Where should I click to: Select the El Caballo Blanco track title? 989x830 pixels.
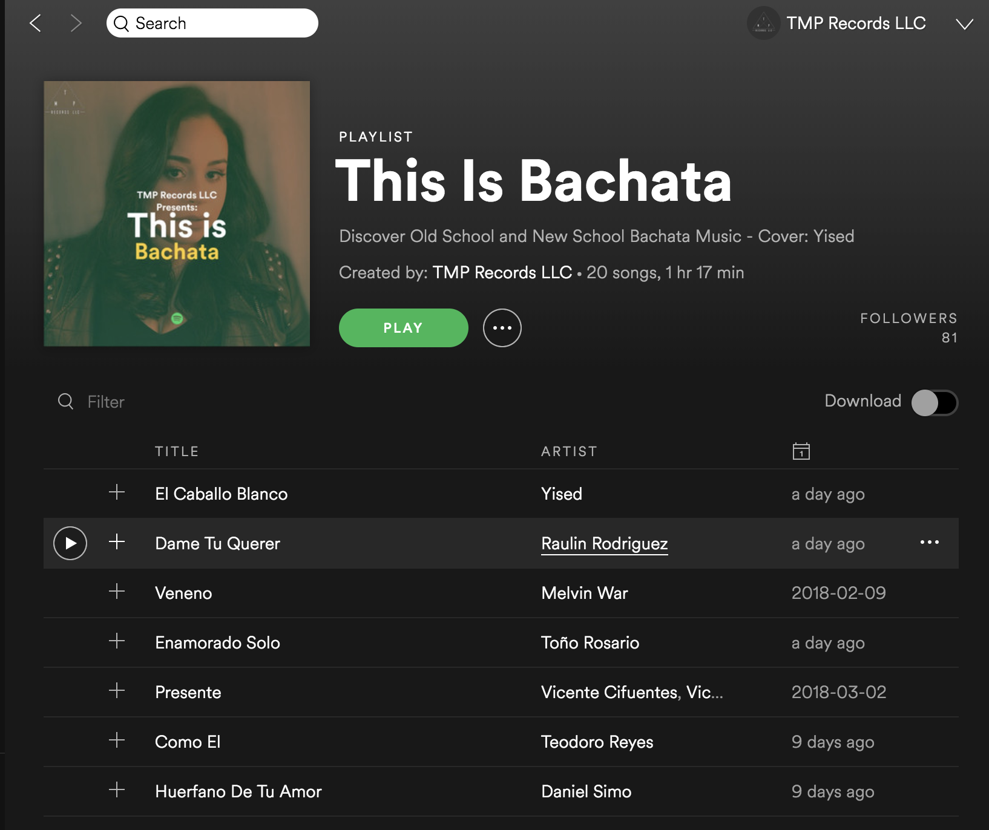(222, 494)
